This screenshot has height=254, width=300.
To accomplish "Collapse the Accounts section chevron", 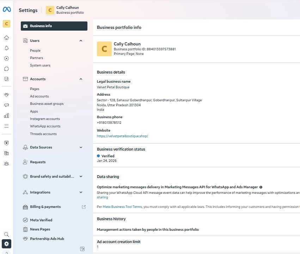I will (81, 79).
